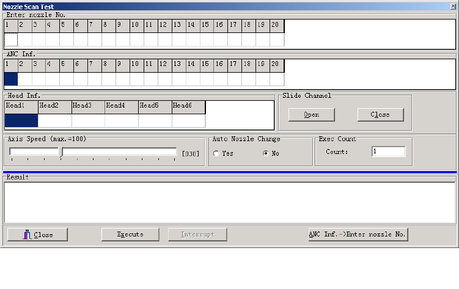Open the slide channel
Screen dimensions: 459x289
coord(312,115)
